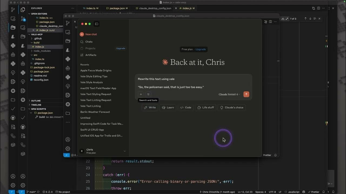Select the Write suggestion chip
This screenshot has height=194, width=346.
click(x=149, y=108)
